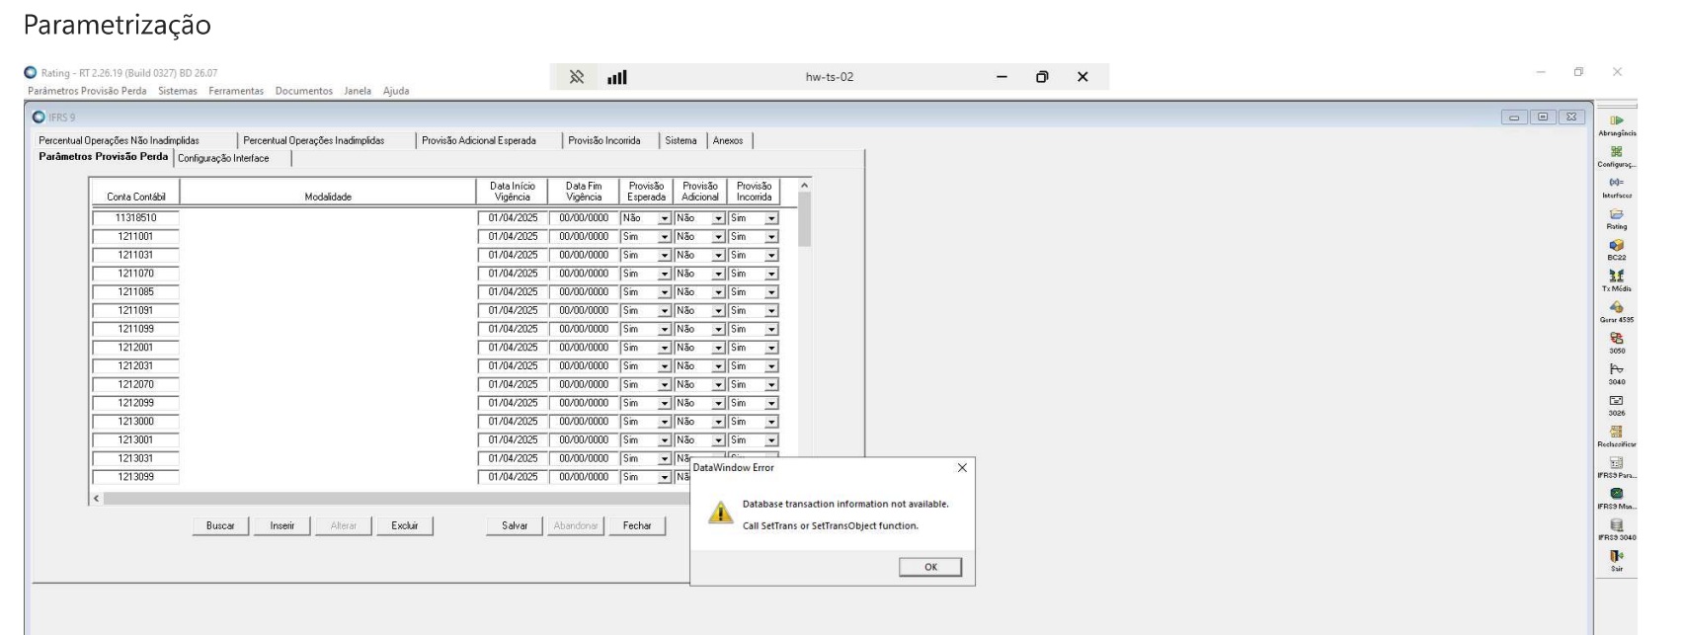Open the IFRS9 3040 toolbar icon

point(1616,525)
